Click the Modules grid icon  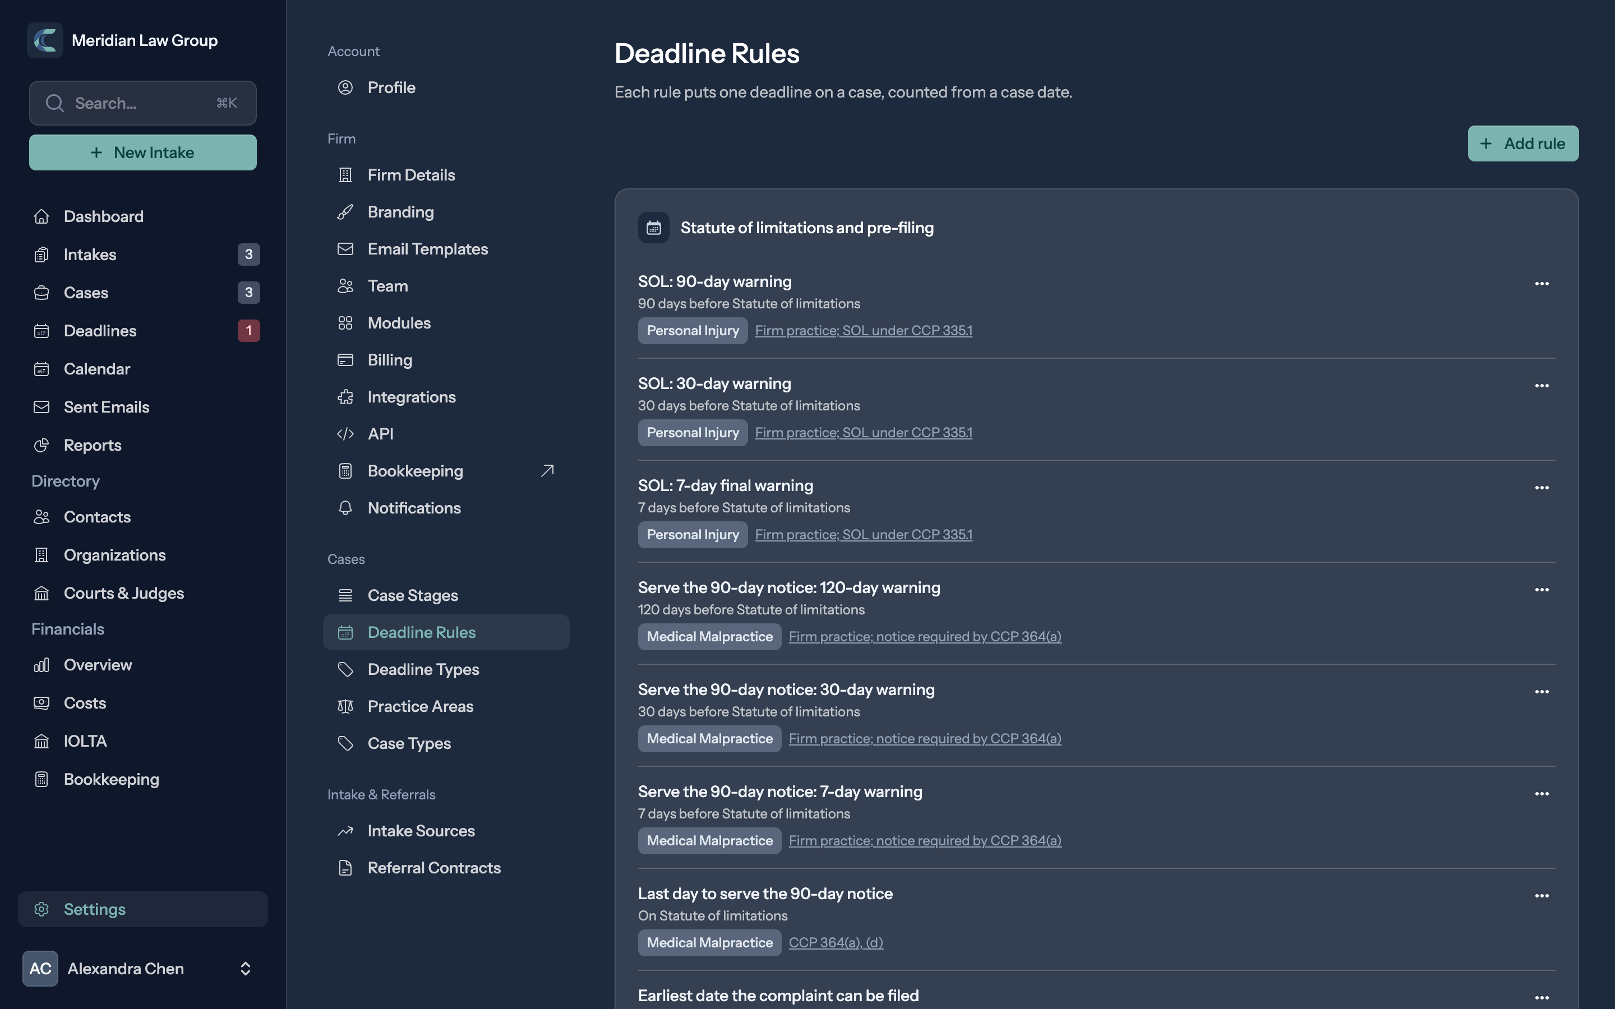[x=345, y=323]
